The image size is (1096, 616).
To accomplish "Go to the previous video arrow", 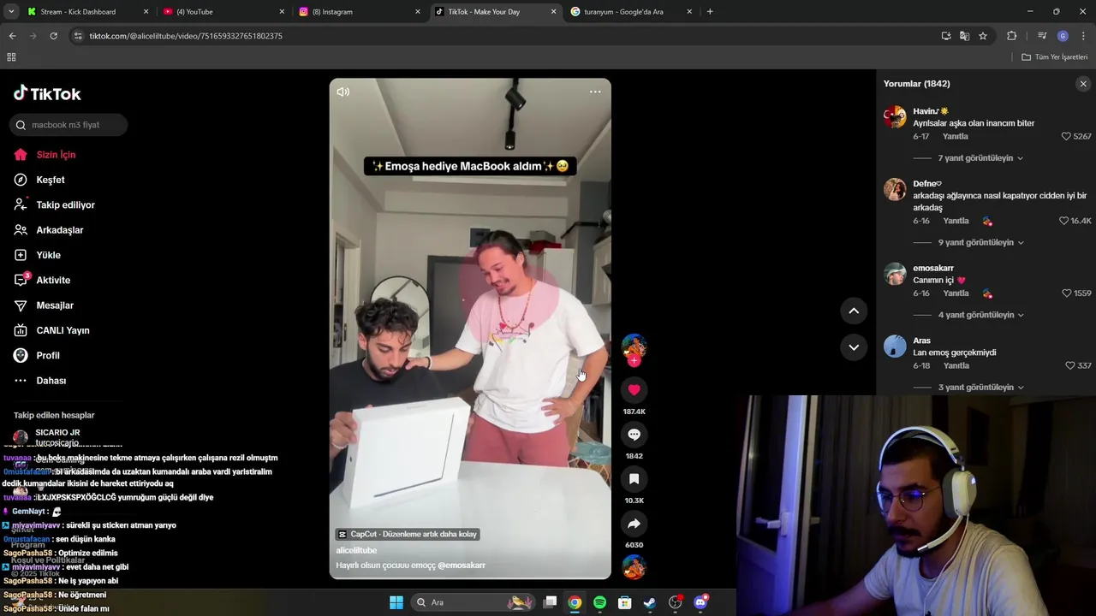I will click(854, 311).
